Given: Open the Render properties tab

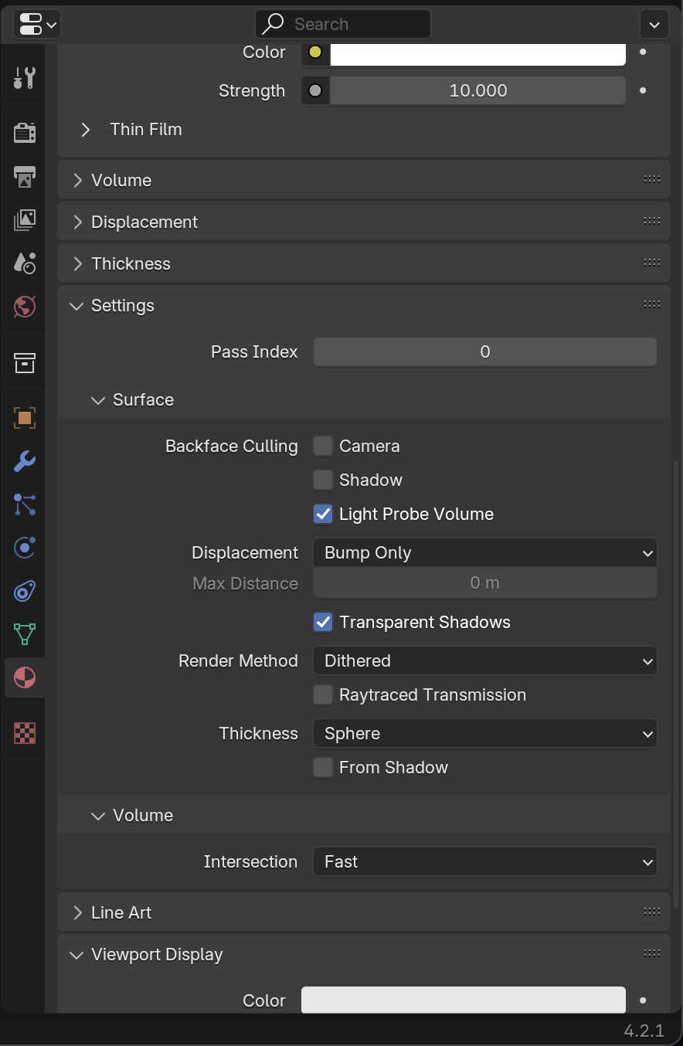Looking at the screenshot, I should click(25, 133).
